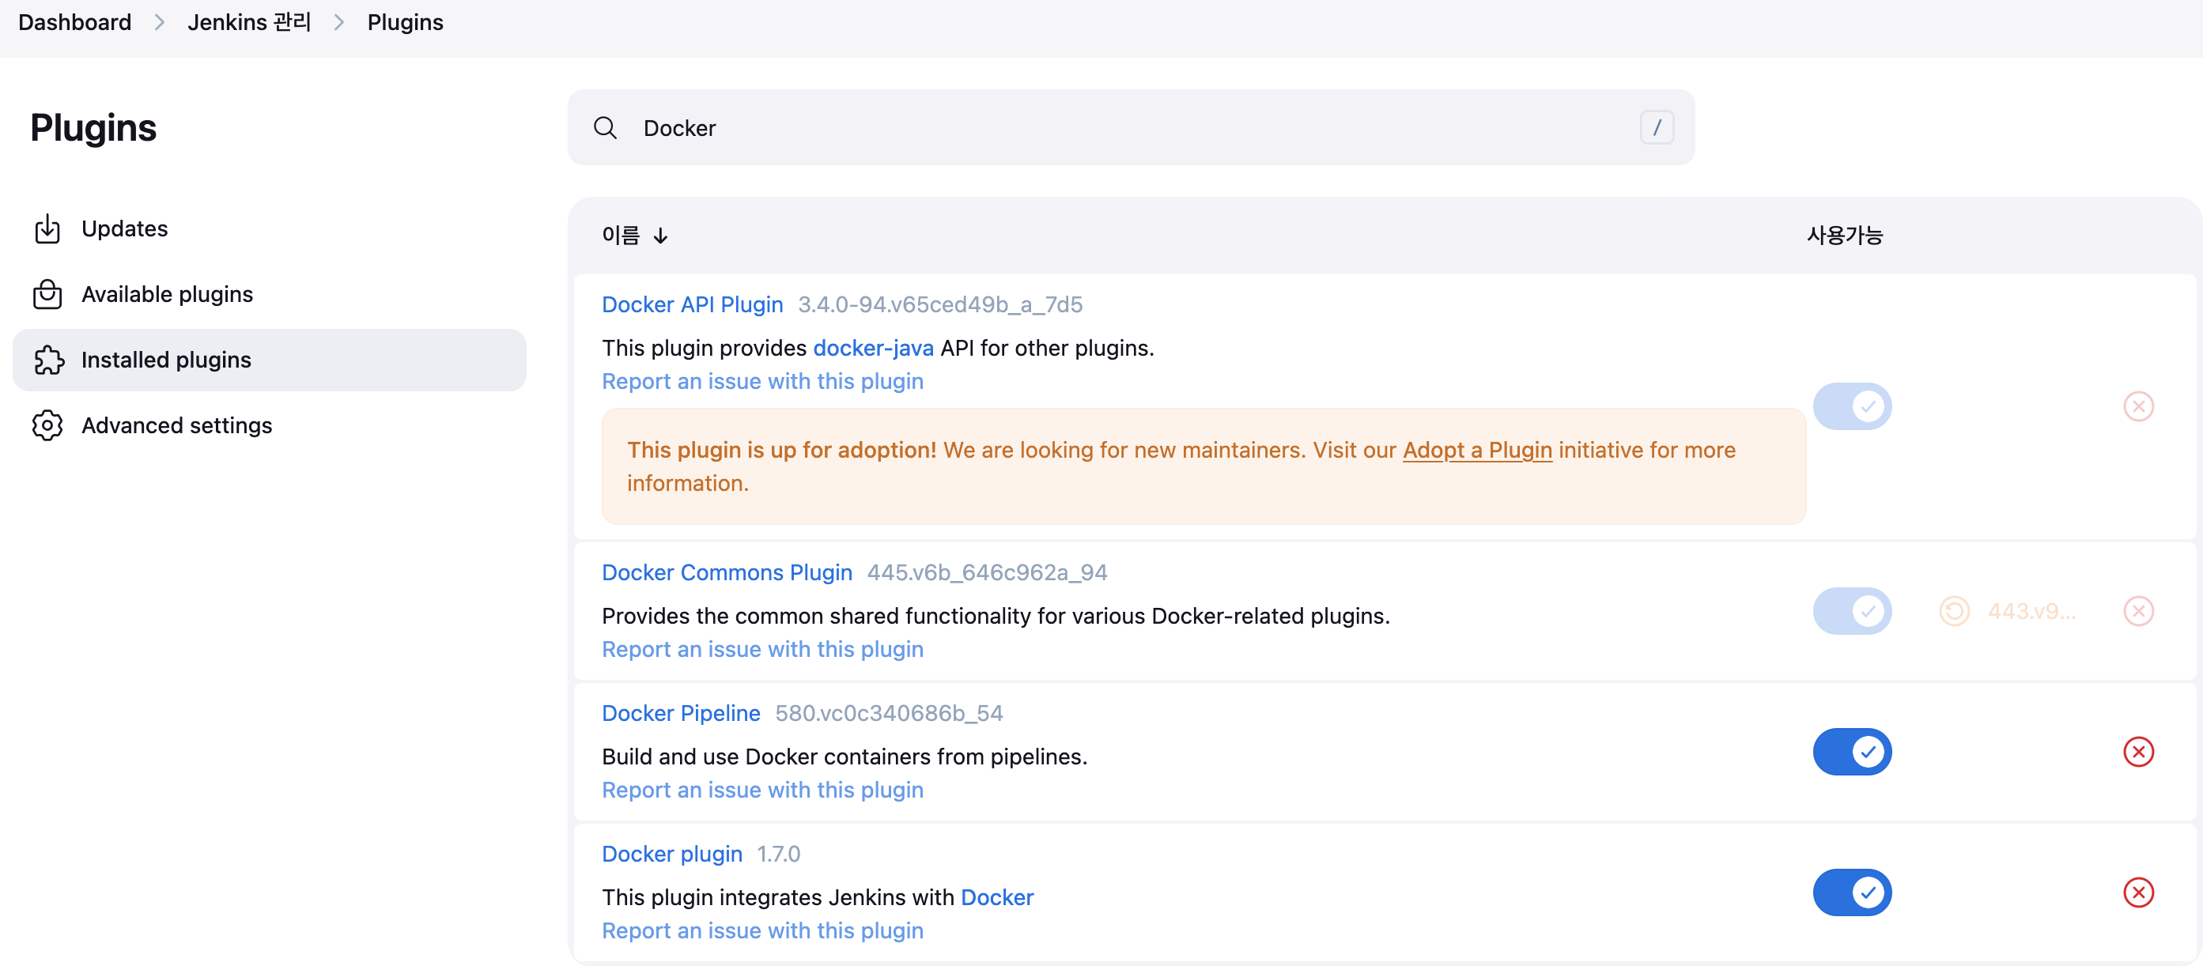Report an issue for Docker Pipeline
This screenshot has width=2203, height=966.
coord(762,790)
